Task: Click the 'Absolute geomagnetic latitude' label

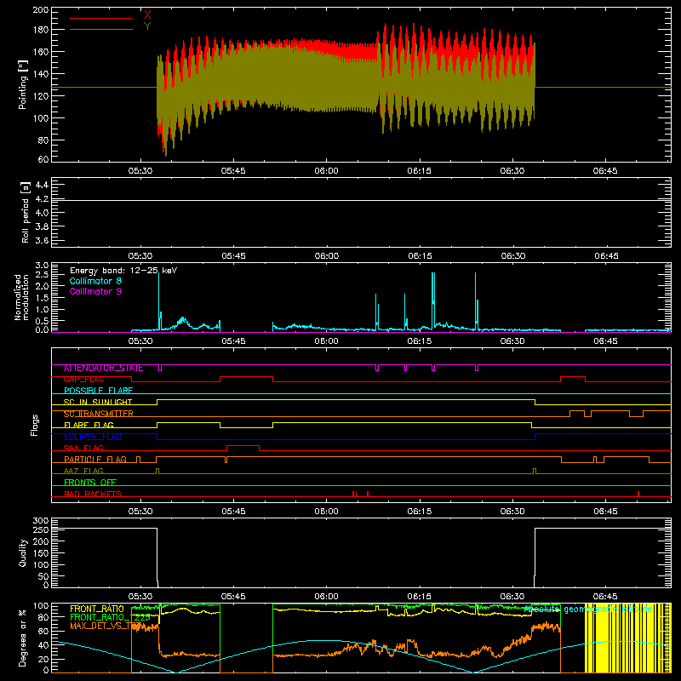Action: [x=588, y=609]
